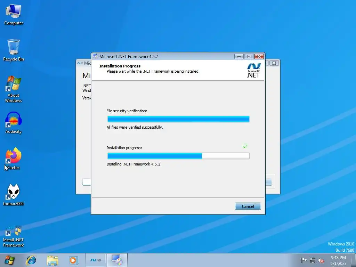Screen dimensions: 356x267
Task: Click the installer title bar icon
Action: click(x=95, y=56)
